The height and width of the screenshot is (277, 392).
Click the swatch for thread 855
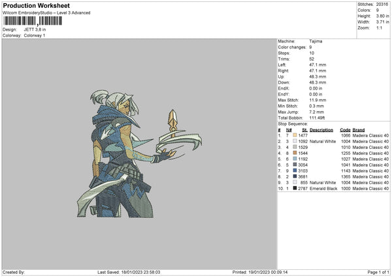(295, 182)
